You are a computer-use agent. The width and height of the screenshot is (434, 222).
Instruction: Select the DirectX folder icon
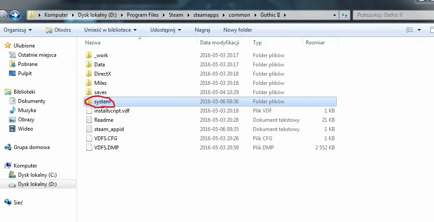[x=89, y=74]
